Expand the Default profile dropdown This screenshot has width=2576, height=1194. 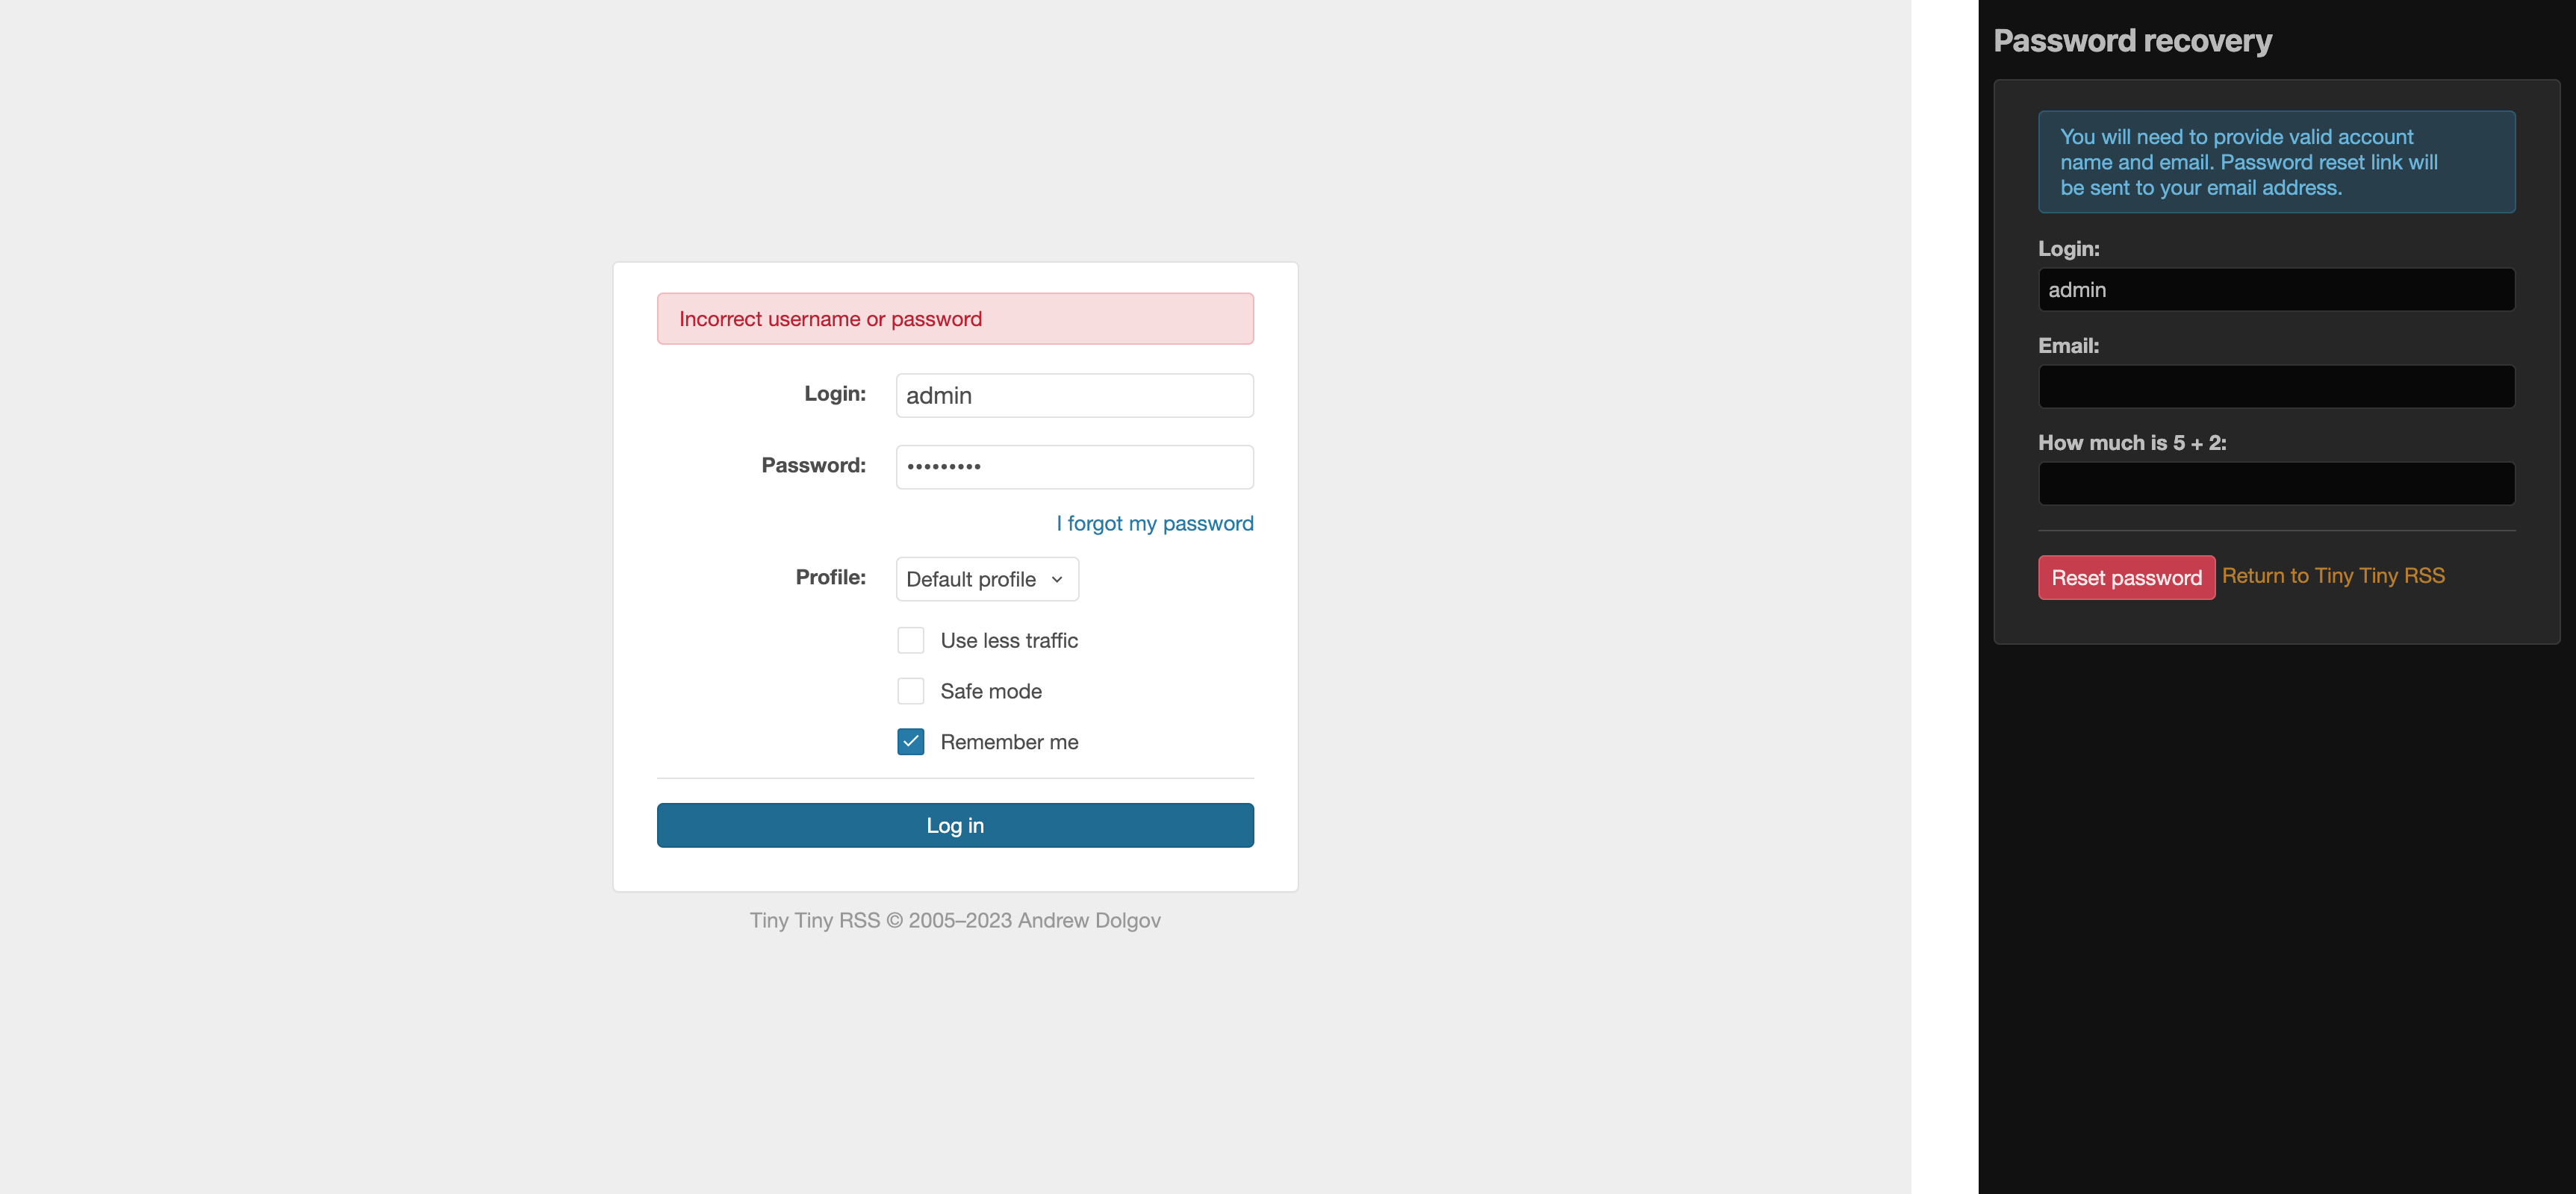pos(983,578)
